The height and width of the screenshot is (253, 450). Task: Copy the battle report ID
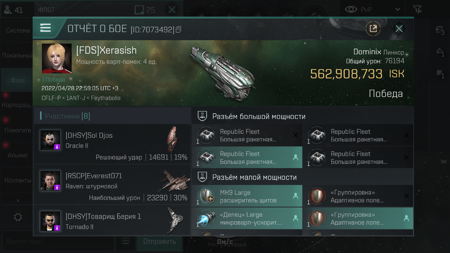click(x=179, y=29)
